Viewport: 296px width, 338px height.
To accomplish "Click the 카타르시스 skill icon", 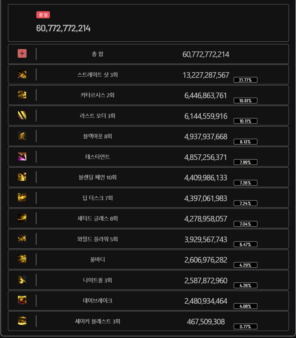I will coord(22,95).
